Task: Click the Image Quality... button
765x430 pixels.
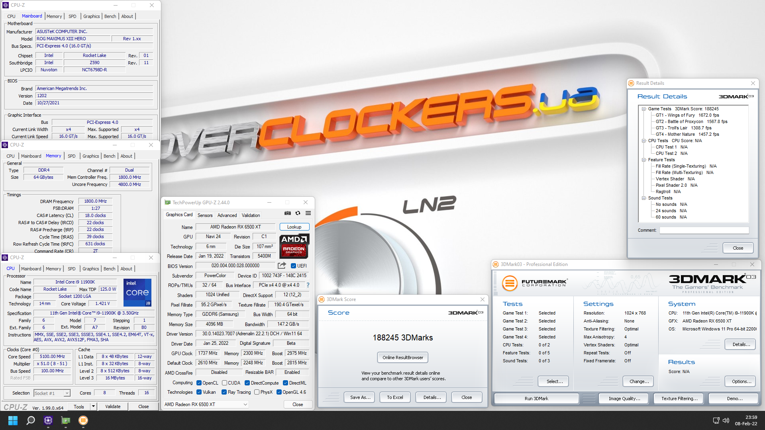Action: [624, 399]
